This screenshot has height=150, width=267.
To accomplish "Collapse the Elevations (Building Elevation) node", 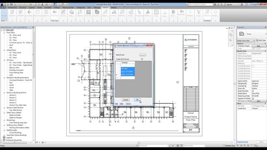I will point(4,78).
